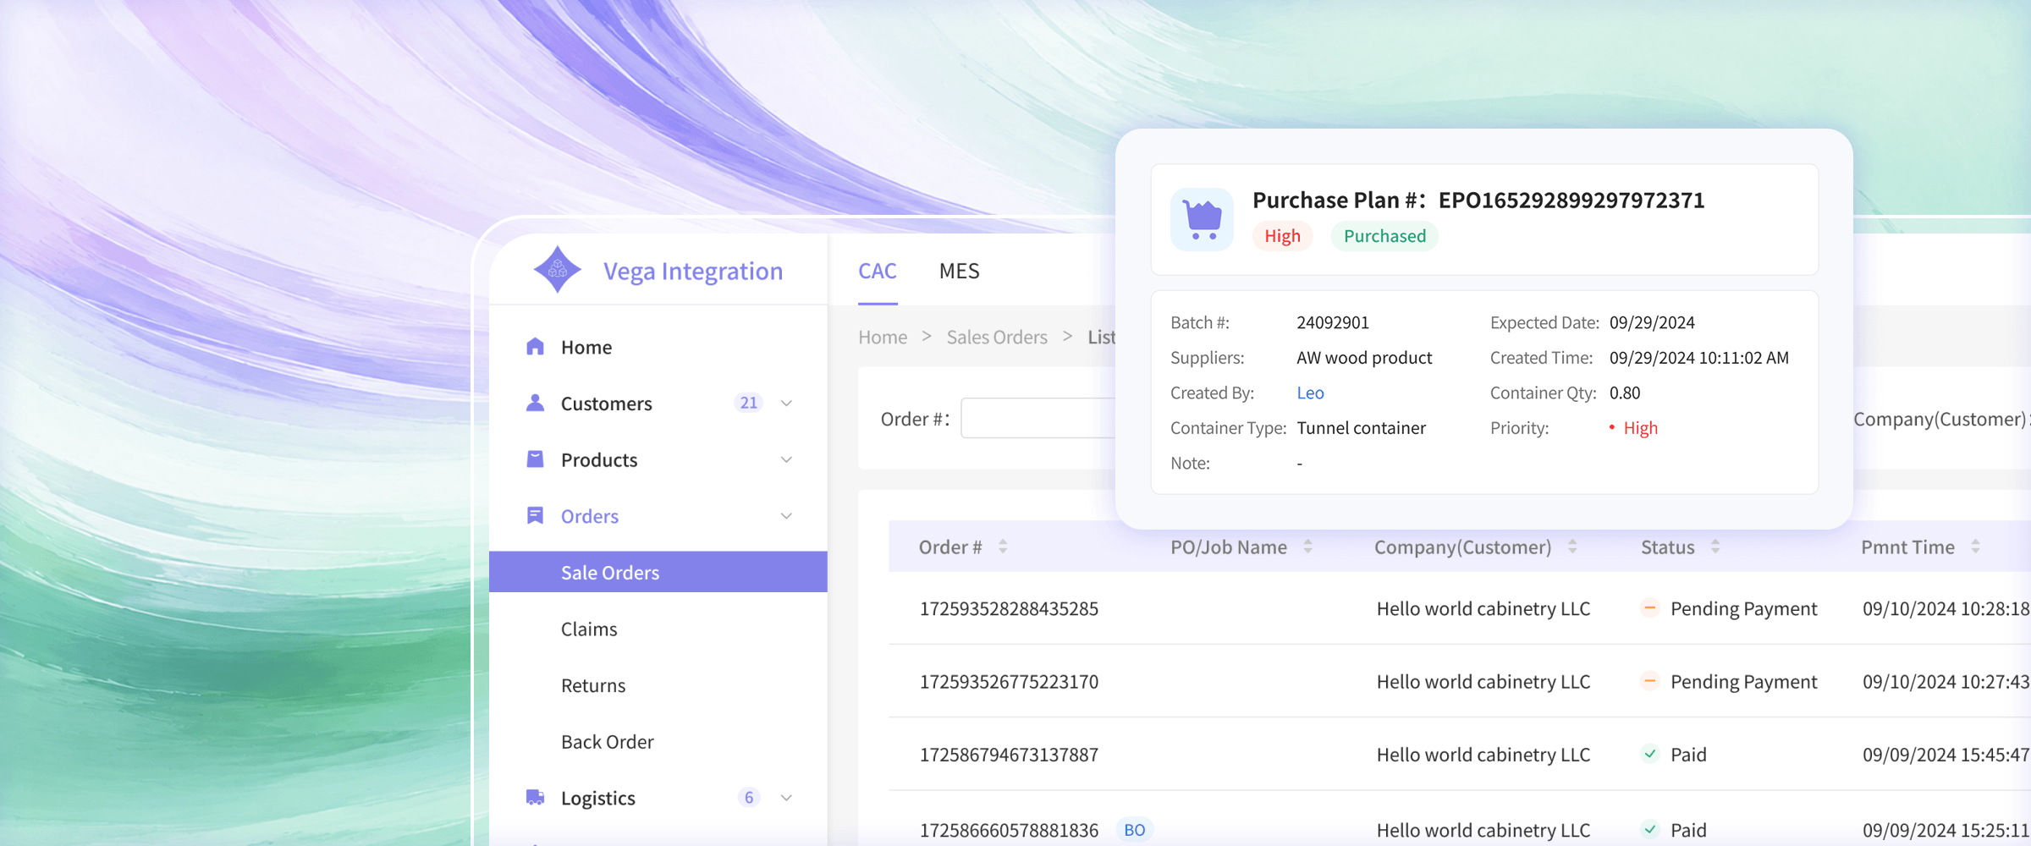Click the BO badge on order 172586660578881836
The width and height of the screenshot is (2031, 846).
pos(1134,830)
